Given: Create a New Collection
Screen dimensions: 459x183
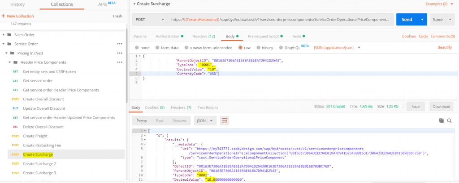Looking at the screenshot, I should (17, 16).
